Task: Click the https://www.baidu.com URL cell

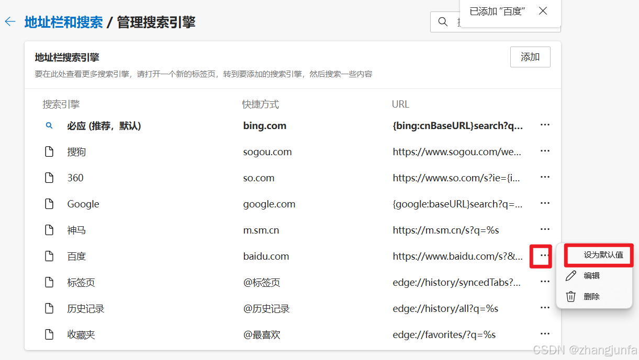Action: pos(457,257)
